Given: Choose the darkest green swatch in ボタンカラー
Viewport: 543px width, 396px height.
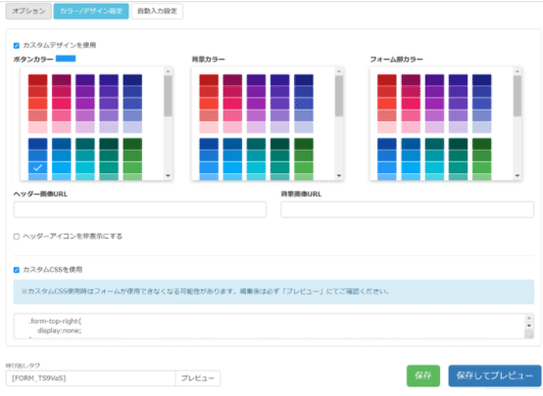Looking at the screenshot, I should tap(132, 144).
